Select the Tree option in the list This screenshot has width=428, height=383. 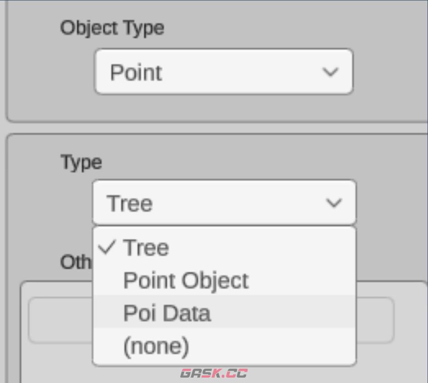pos(146,248)
